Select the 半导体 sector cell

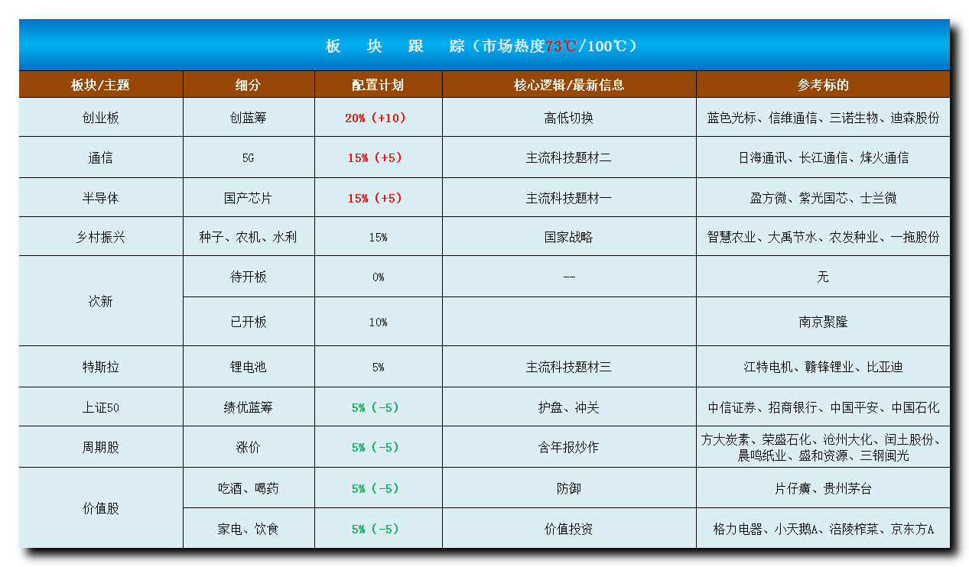click(x=101, y=198)
